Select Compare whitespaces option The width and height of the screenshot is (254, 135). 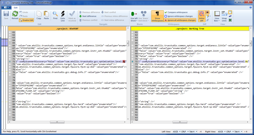pos(176,12)
